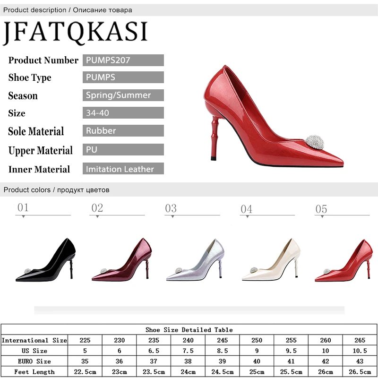Click the 'Shoe Type' label
This screenshot has width=378, height=378.
[x=30, y=77]
